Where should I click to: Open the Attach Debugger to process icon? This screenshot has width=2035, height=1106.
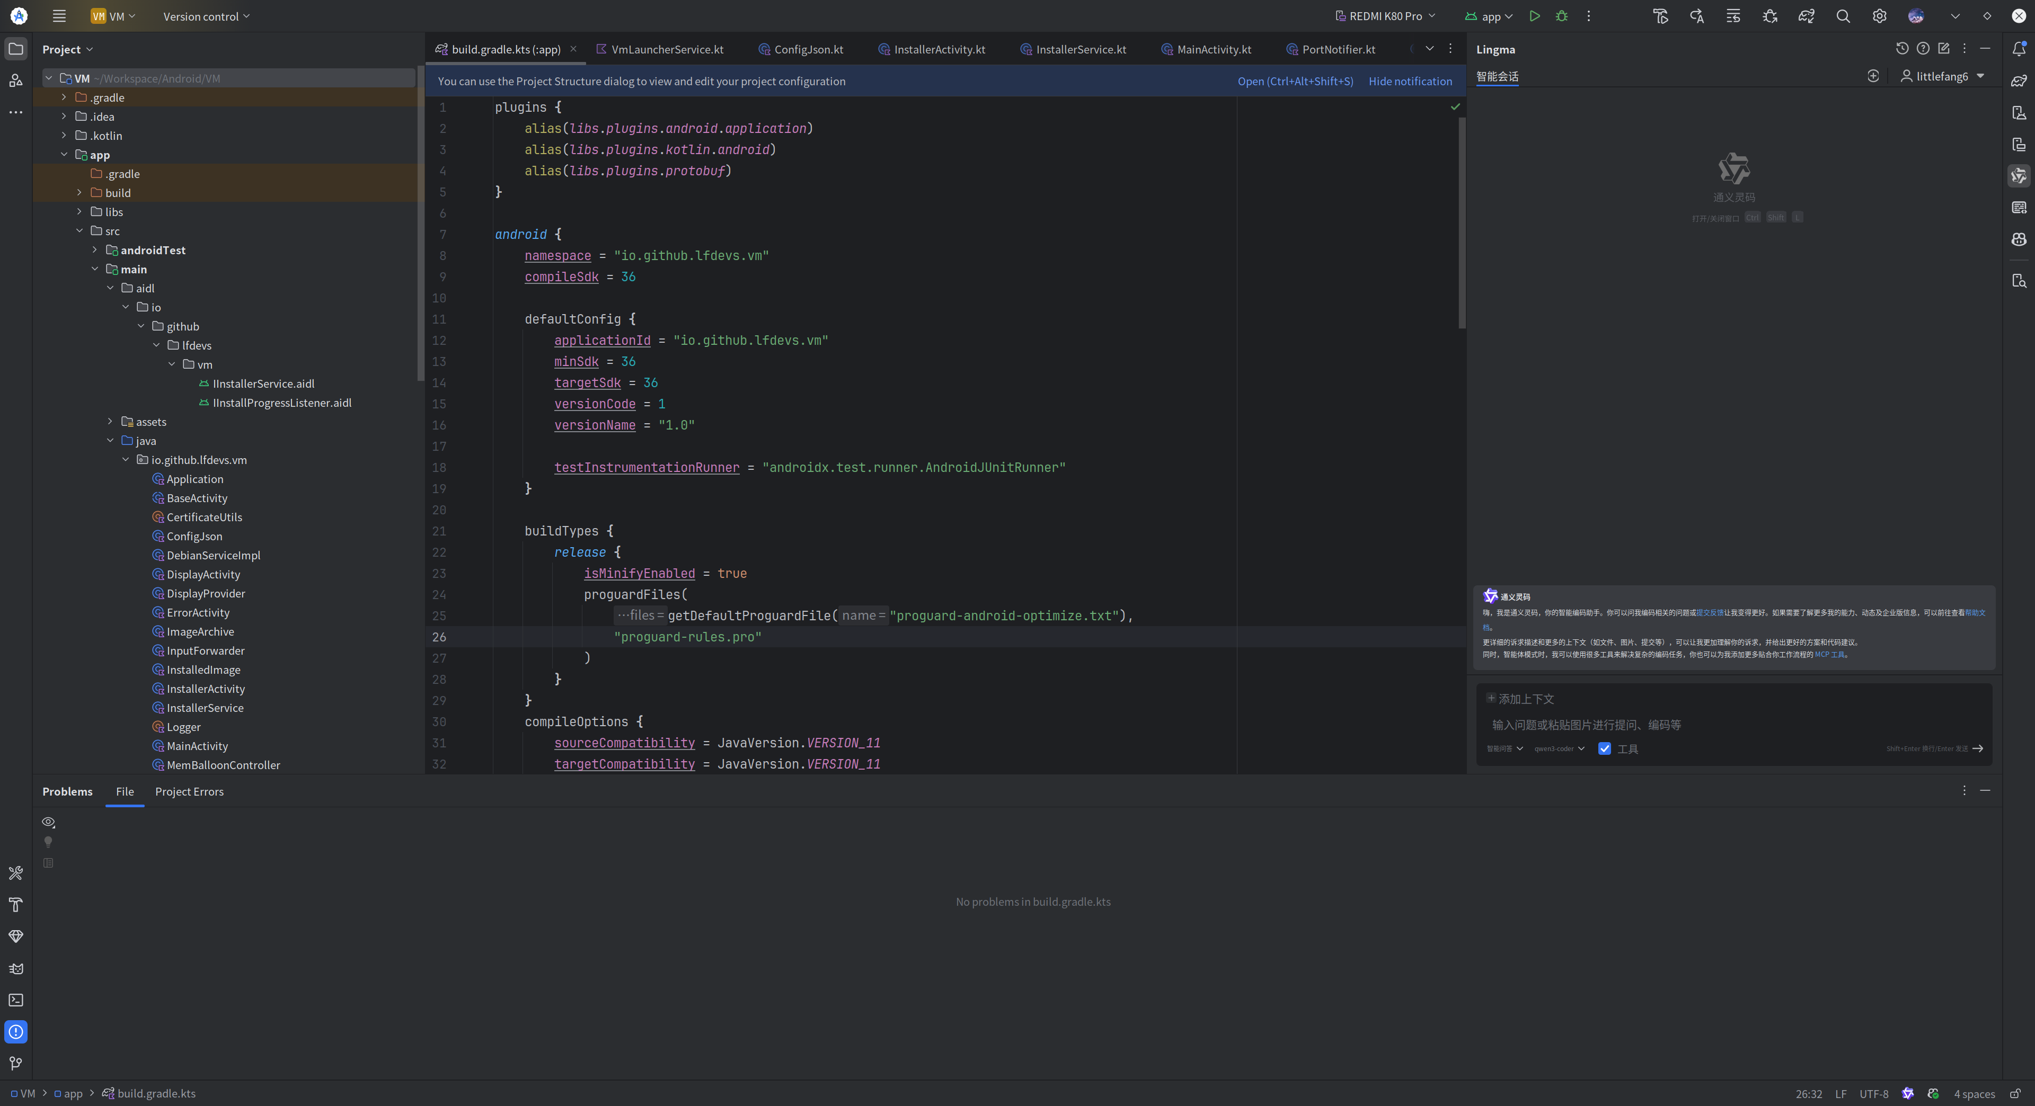(x=1769, y=16)
